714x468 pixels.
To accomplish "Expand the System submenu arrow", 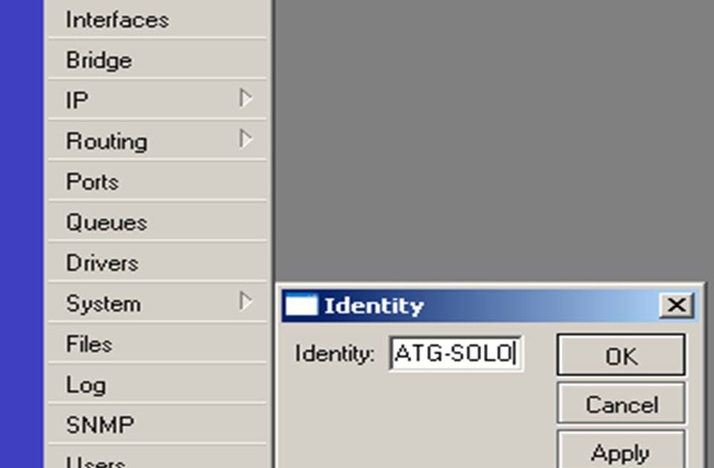I will click(x=245, y=302).
